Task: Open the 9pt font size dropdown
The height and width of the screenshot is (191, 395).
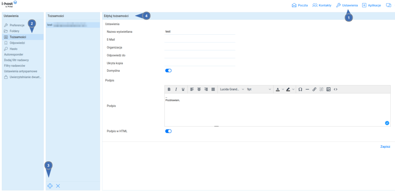Action: click(259, 89)
